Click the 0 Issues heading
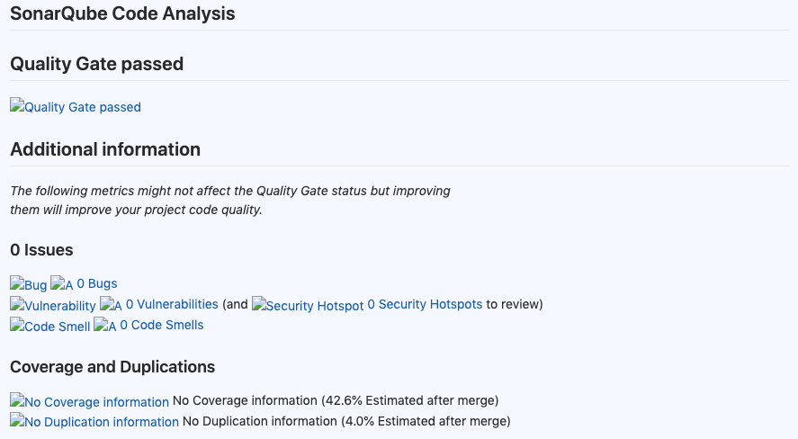Image resolution: width=798 pixels, height=439 pixels. [x=41, y=250]
